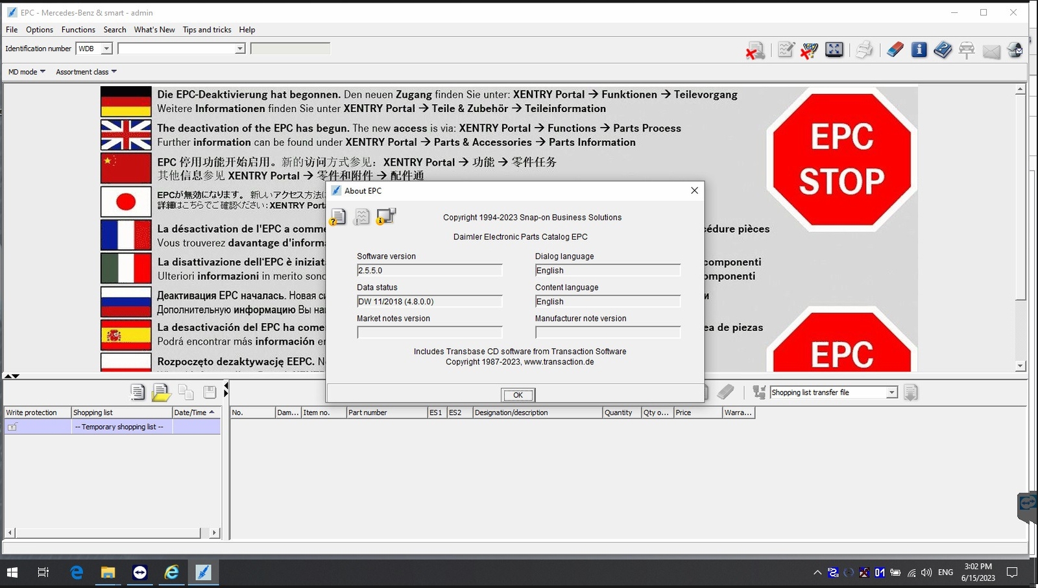Viewport: 1038px width, 588px height.
Task: Click the envelope mail icon
Action: point(991,51)
